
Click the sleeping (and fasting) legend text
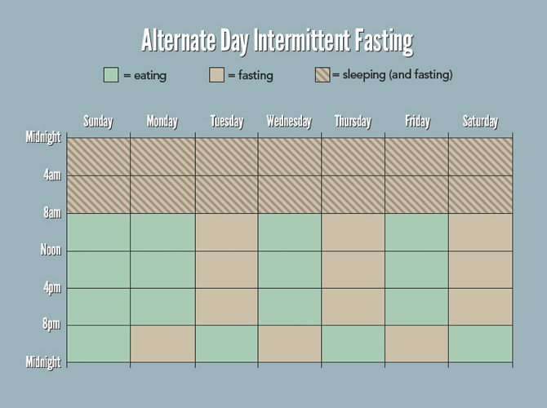tap(398, 75)
